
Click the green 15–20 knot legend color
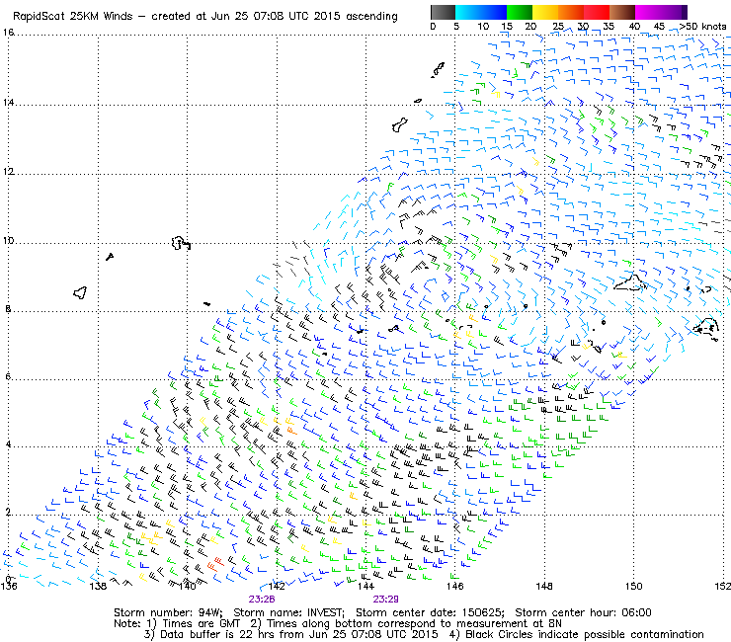pyautogui.click(x=520, y=12)
